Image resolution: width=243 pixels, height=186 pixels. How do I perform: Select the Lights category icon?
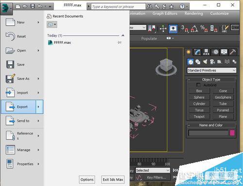[205, 62]
